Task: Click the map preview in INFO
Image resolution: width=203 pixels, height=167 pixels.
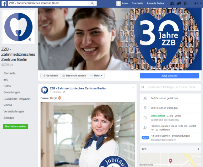Action: [171, 160]
